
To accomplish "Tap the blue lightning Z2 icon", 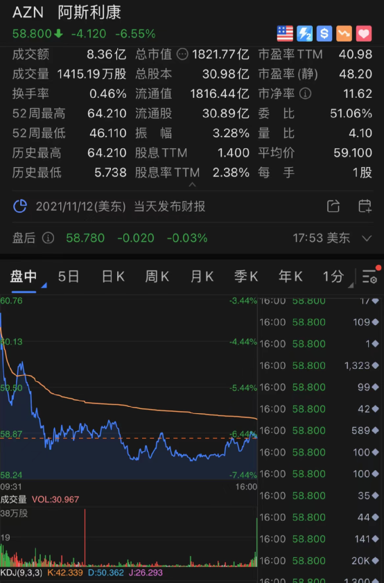I will pyautogui.click(x=304, y=33).
